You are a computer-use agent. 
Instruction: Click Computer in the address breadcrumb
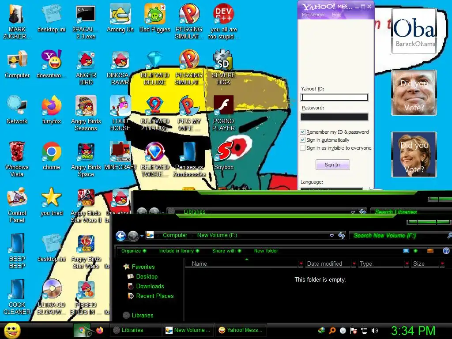click(175, 235)
